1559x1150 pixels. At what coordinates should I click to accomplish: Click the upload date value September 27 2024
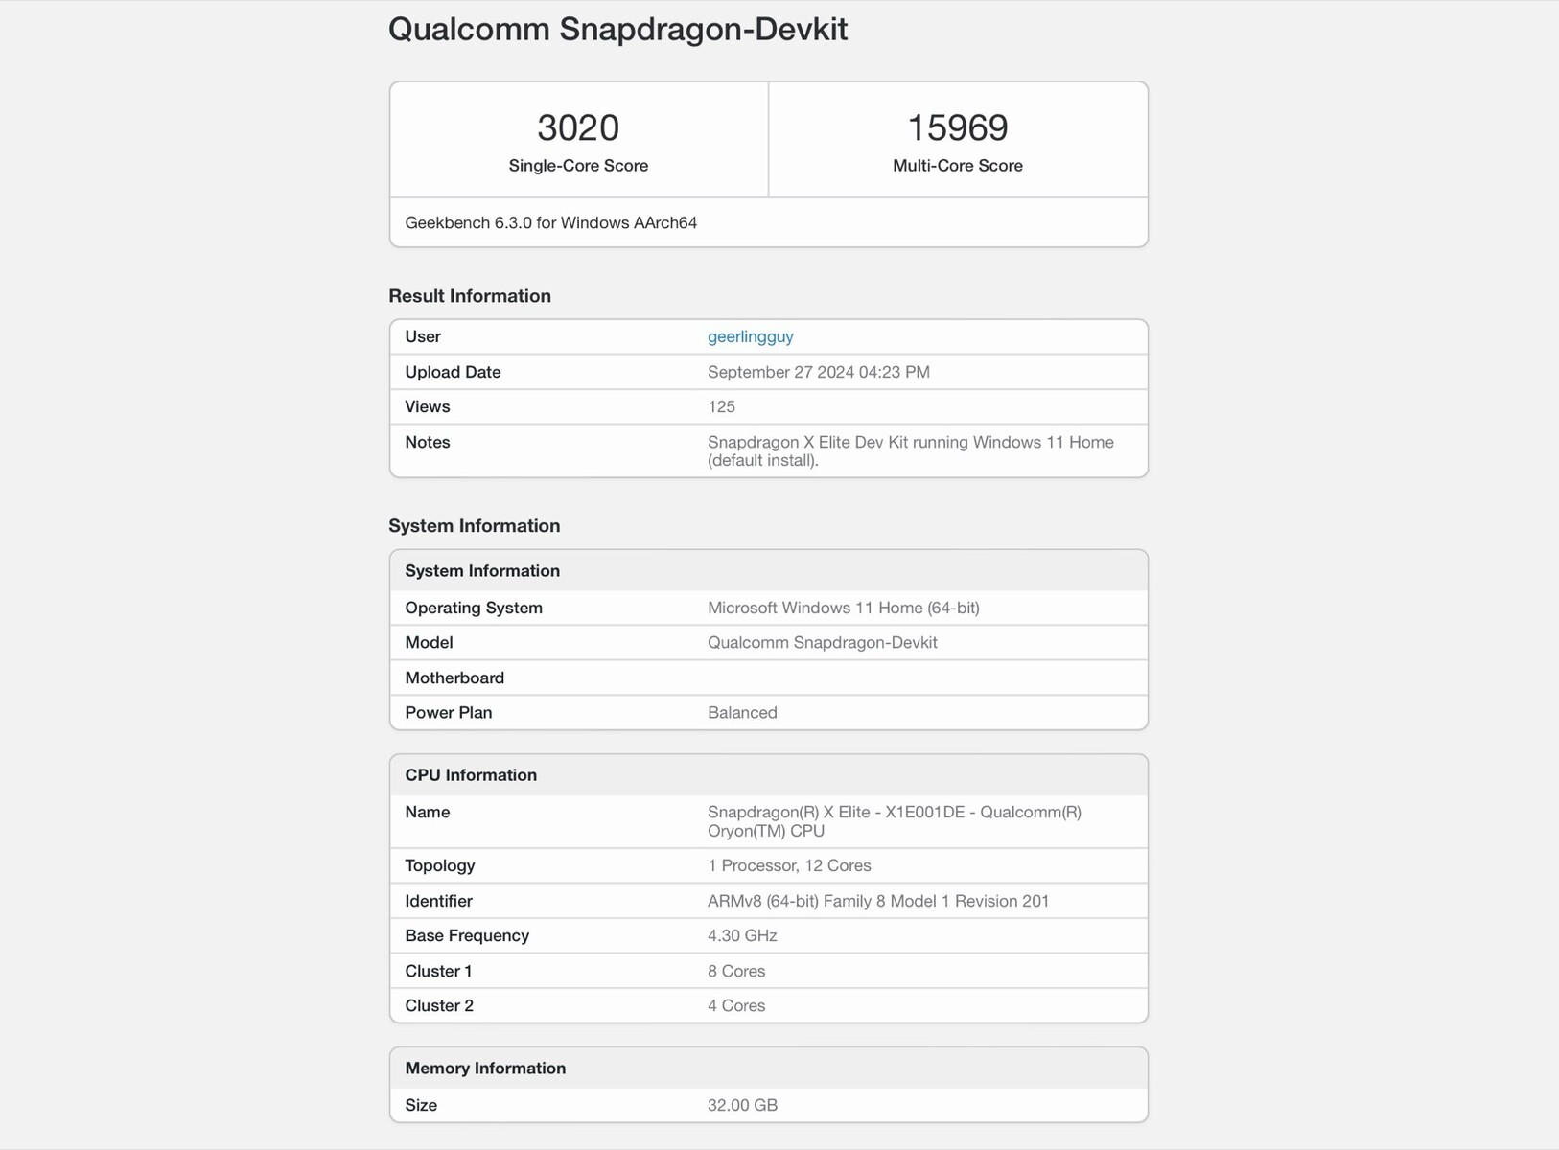coord(818,372)
